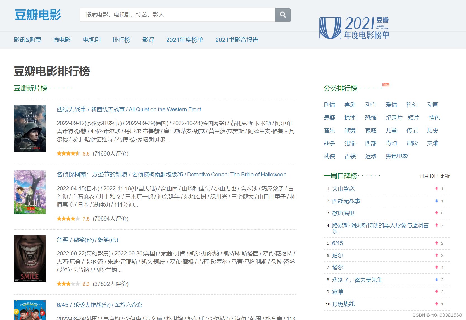Open the 影讯&购票 nav item
466x320 pixels.
tap(27, 40)
